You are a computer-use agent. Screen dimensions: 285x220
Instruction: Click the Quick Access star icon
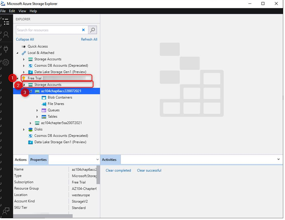[24, 47]
